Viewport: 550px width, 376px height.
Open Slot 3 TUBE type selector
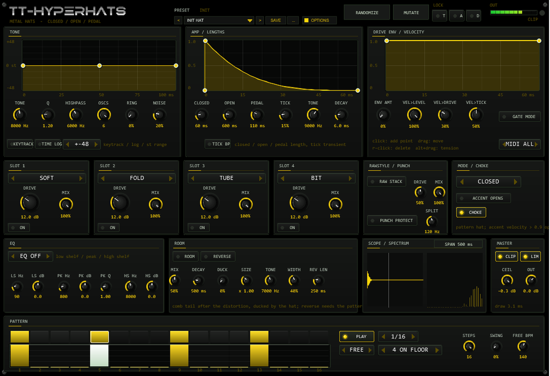point(226,178)
